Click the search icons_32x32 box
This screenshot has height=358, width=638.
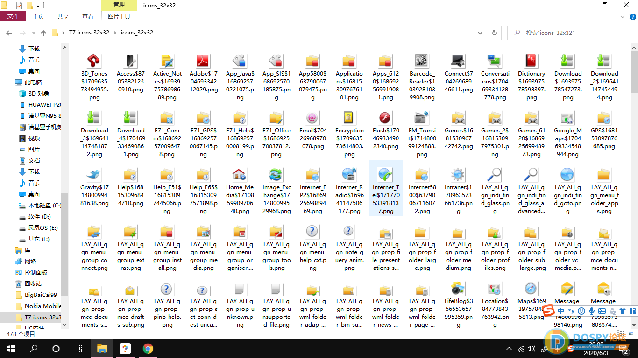[569, 33]
